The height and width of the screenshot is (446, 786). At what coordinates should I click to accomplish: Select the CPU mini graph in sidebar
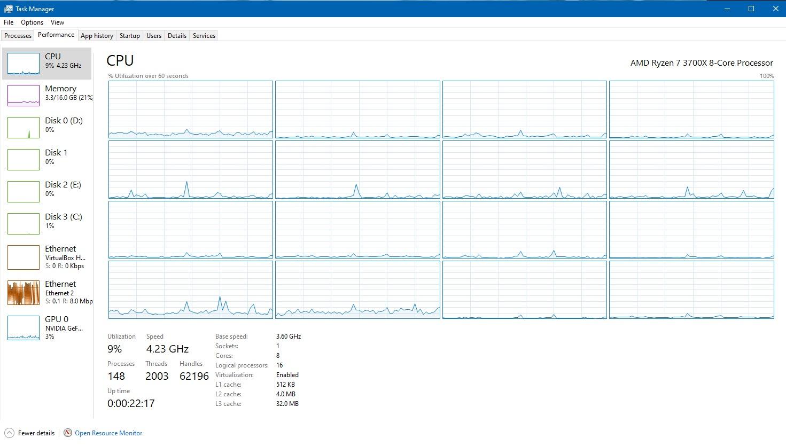click(24, 64)
